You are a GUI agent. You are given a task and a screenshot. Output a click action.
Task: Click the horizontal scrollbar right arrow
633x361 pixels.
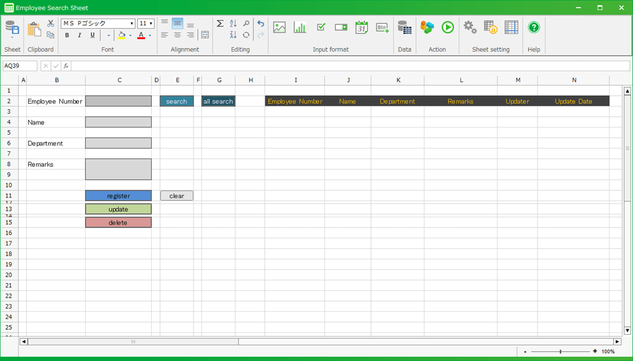[617, 342]
